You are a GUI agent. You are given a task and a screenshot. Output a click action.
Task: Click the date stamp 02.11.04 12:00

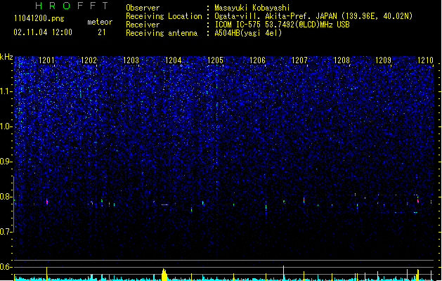click(43, 32)
